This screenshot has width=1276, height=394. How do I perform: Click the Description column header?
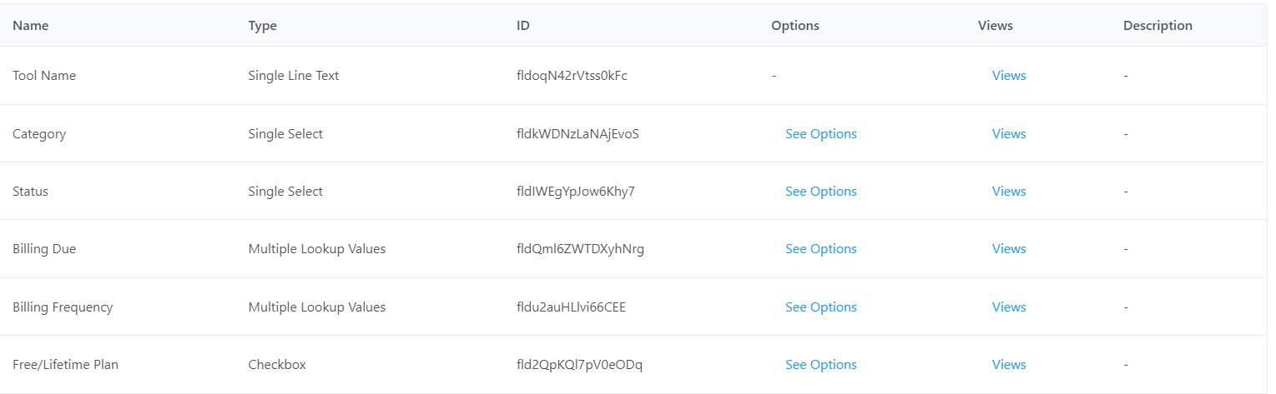pyautogui.click(x=1157, y=26)
